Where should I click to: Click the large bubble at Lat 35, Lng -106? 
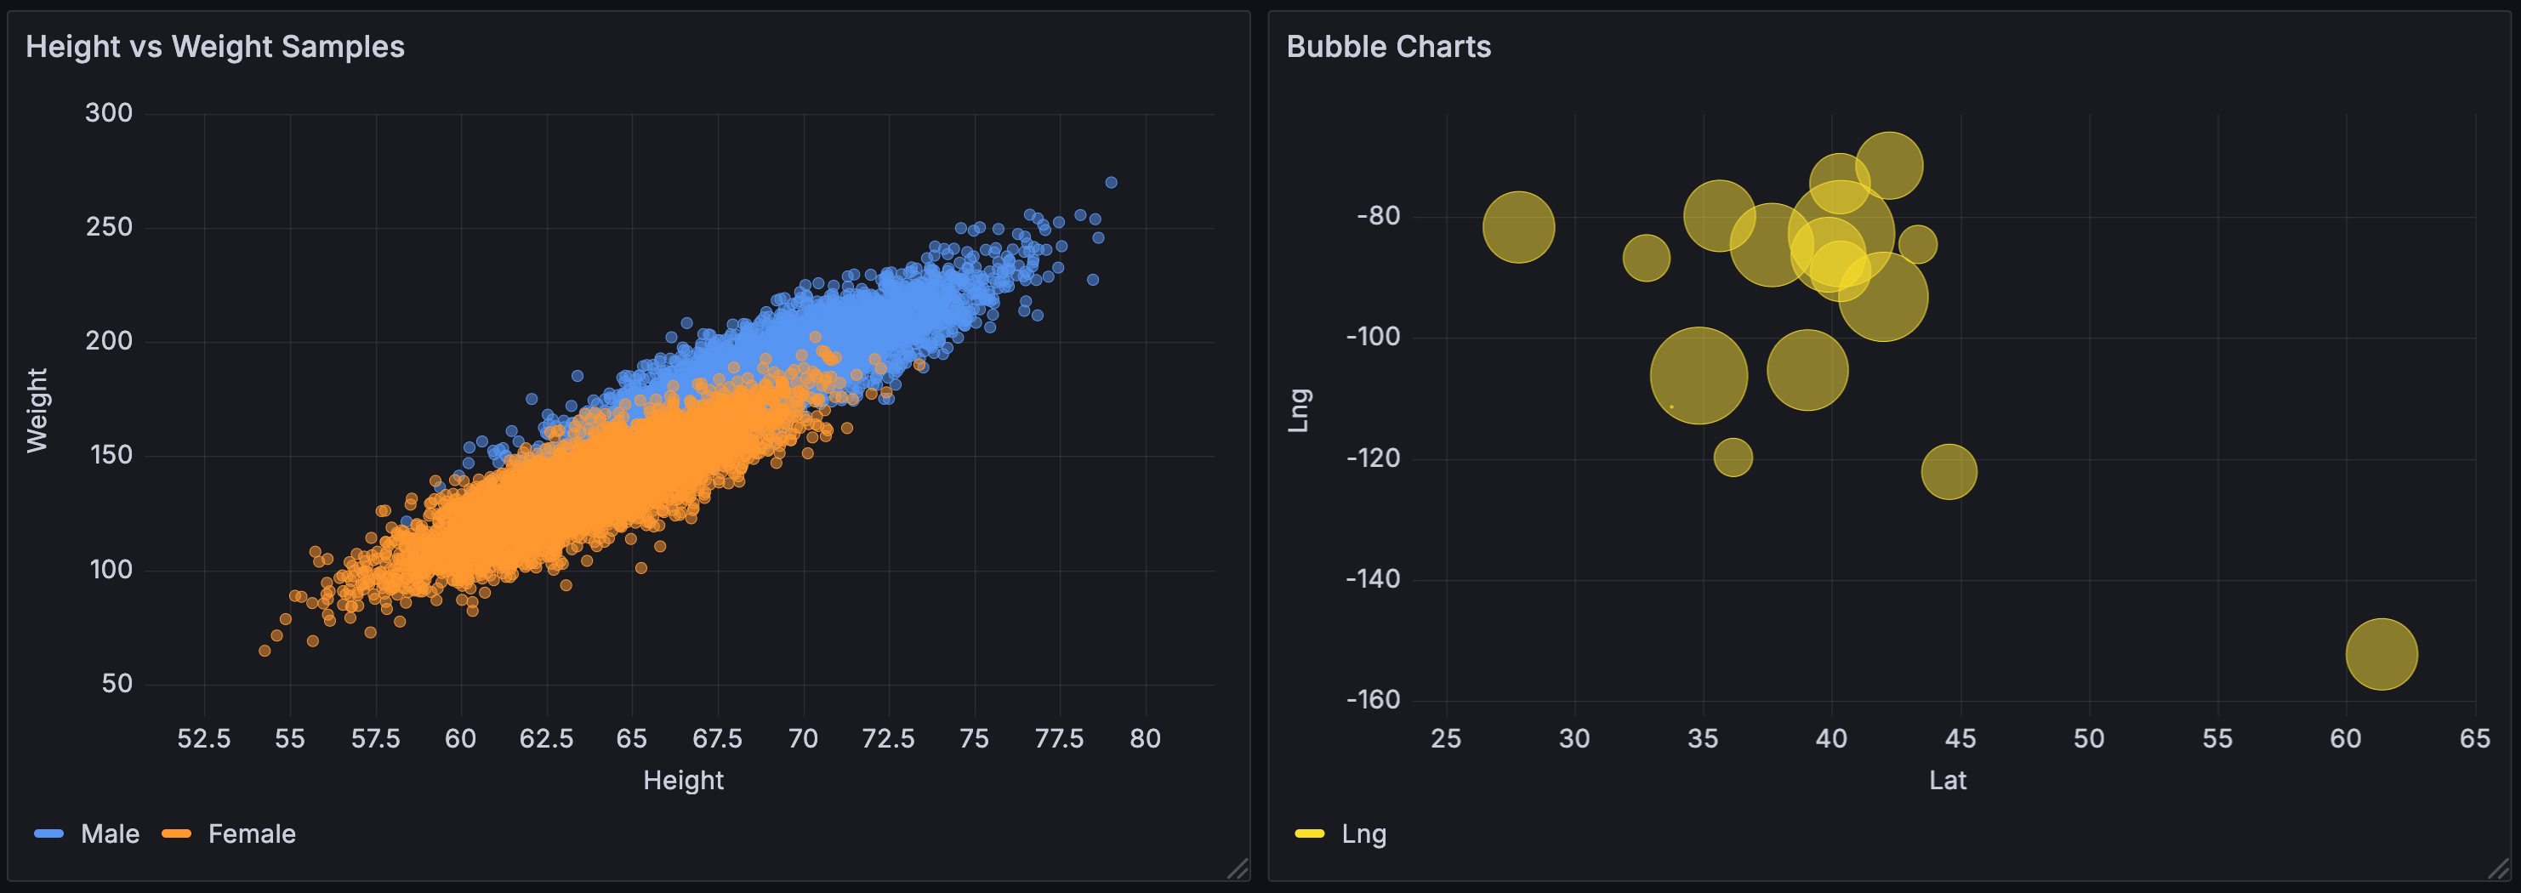click(1698, 376)
